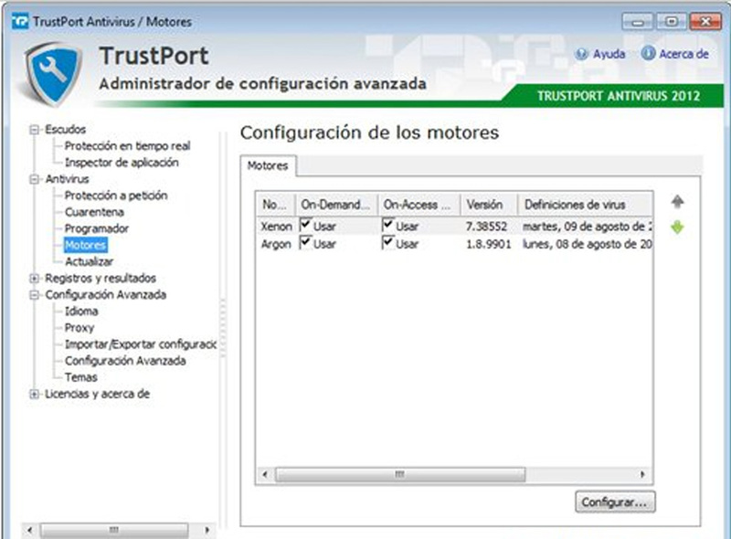
Task: Open Inspector de aplicación
Action: tap(122, 163)
